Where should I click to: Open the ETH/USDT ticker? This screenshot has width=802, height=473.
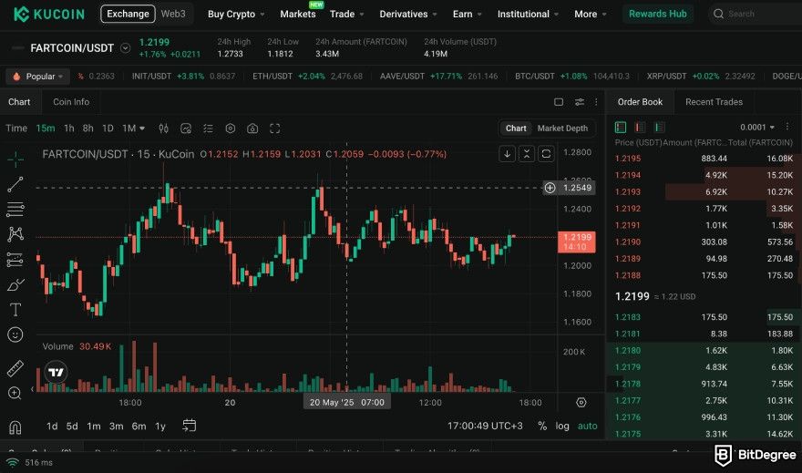click(307, 77)
